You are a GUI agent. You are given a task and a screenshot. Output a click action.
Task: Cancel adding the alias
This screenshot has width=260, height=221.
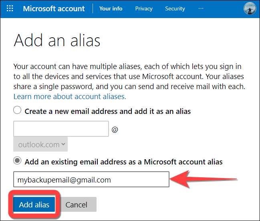click(76, 205)
